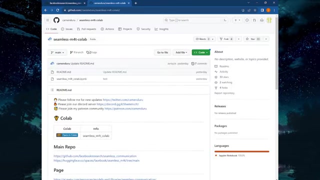Image resolution: width=320 pixels, height=180 pixels.
Task: Click the browser address bar
Action: [151, 10]
